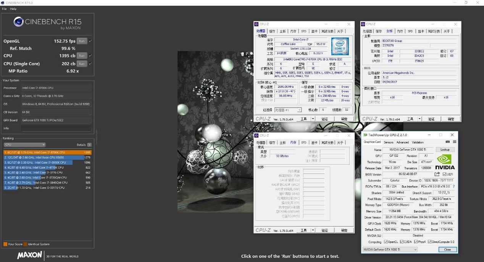This screenshot has height=262, width=484.
Task: Click the BIOS export/share icon in GPU-Z
Action: 437,174
